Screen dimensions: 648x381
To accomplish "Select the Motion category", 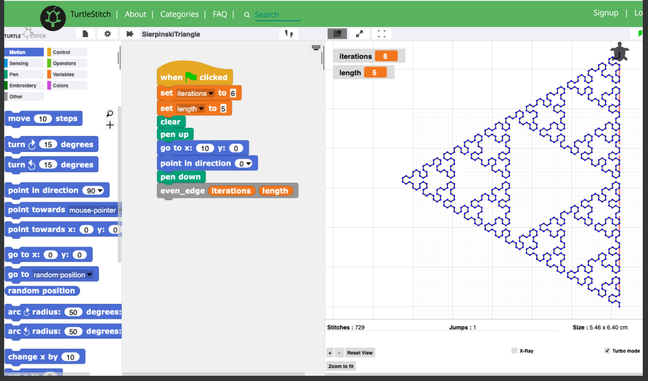I will [24, 52].
